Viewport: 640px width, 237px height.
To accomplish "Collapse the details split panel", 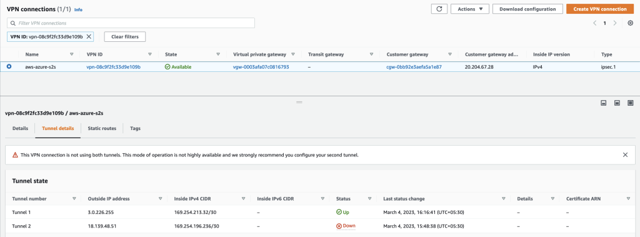I will click(x=603, y=103).
